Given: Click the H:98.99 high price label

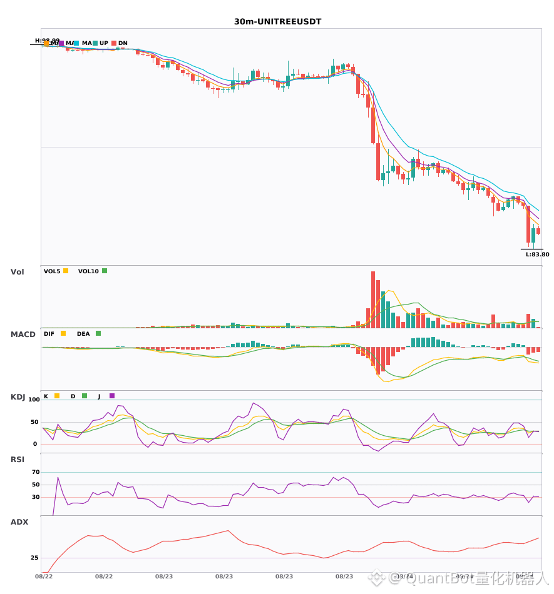Looking at the screenshot, I should [x=48, y=41].
